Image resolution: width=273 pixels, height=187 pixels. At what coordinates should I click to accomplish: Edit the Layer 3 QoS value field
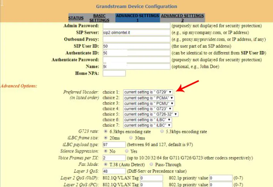click(114, 171)
